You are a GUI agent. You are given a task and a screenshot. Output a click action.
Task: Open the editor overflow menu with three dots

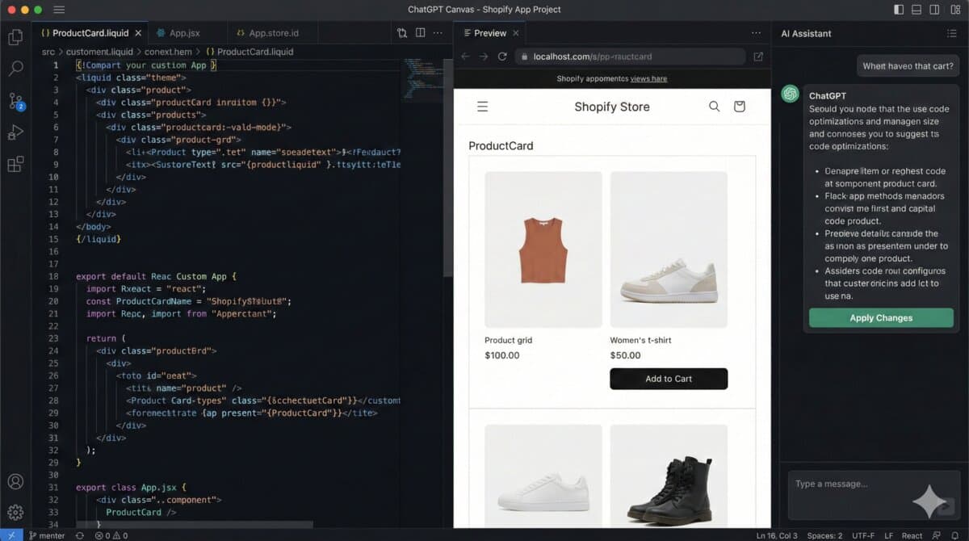point(438,32)
